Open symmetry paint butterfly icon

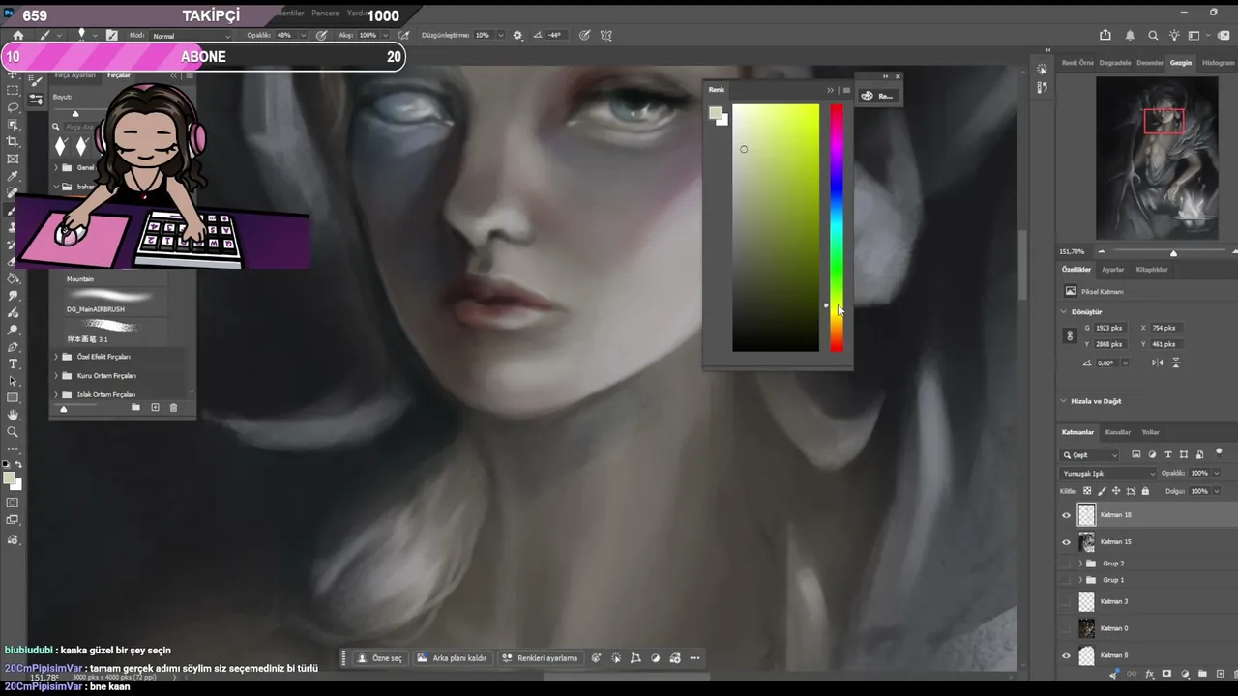[x=606, y=35]
